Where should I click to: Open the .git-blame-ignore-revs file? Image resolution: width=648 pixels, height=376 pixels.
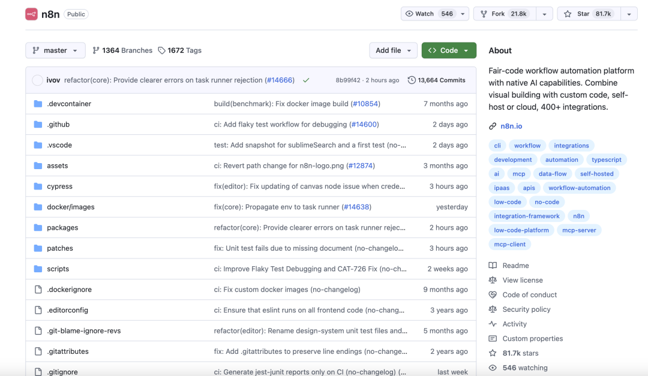[x=84, y=331]
